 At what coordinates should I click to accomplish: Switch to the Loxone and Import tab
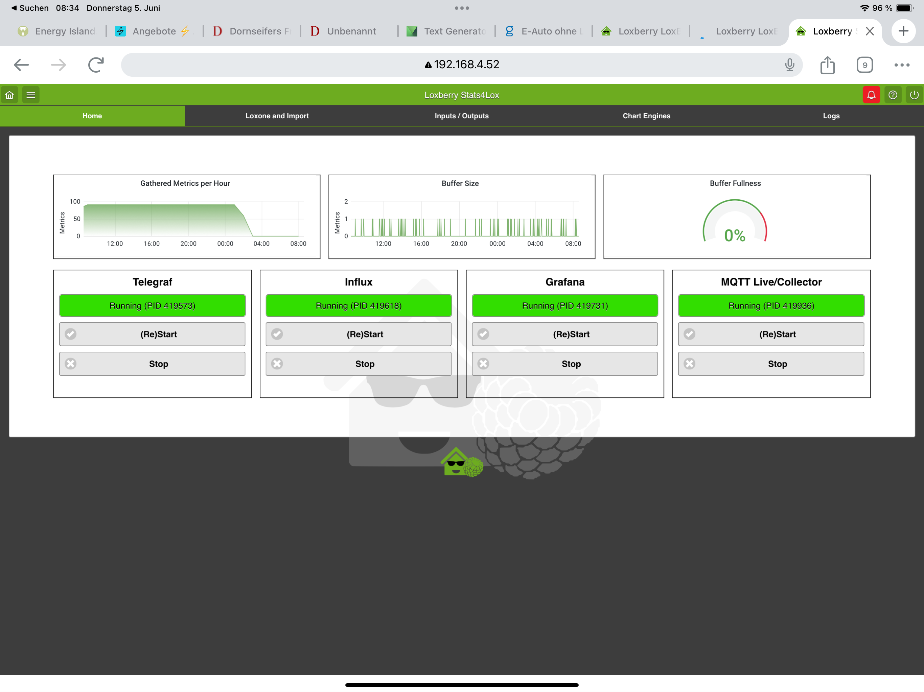tap(277, 116)
